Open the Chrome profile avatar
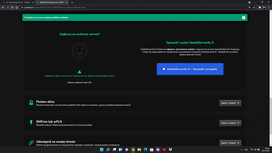 pyautogui.click(x=264, y=7)
